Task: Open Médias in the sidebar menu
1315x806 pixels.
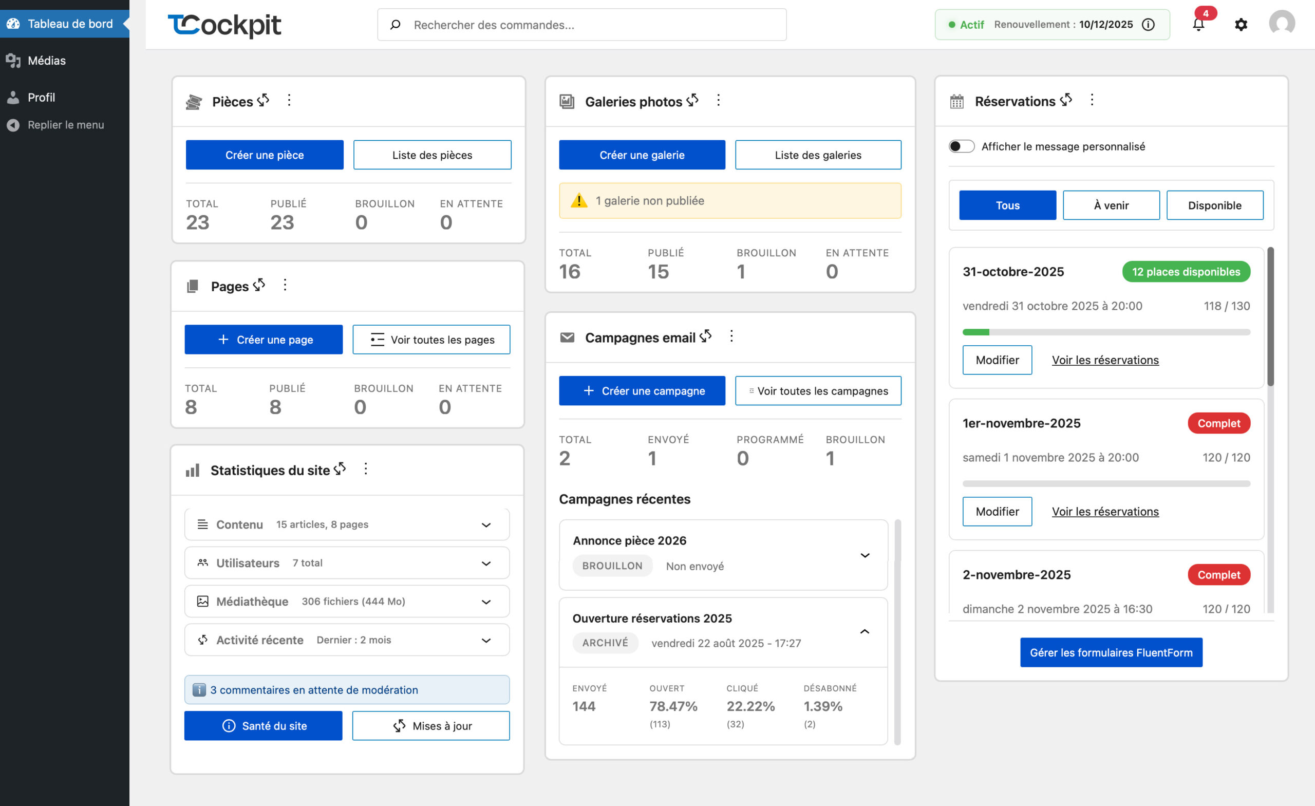Action: click(x=46, y=60)
